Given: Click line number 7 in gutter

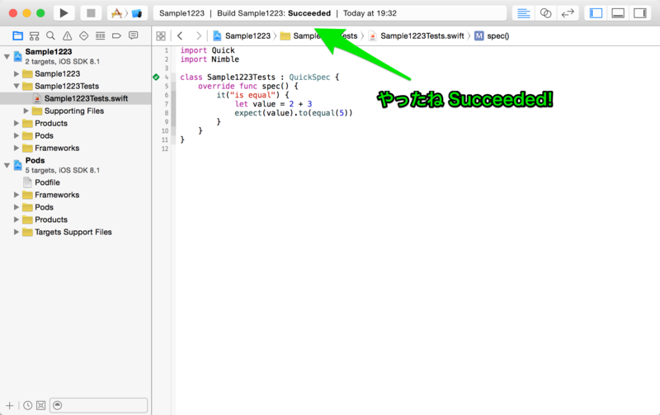Looking at the screenshot, I should (x=167, y=104).
